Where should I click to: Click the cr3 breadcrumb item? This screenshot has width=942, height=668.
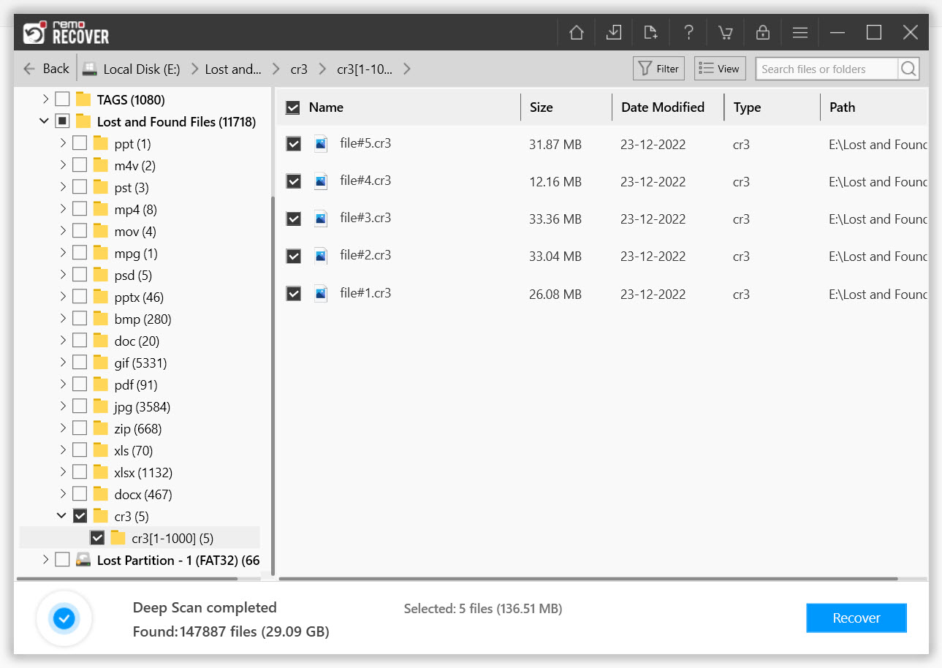pos(299,68)
